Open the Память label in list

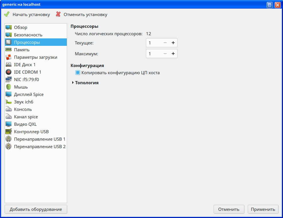point(22,50)
